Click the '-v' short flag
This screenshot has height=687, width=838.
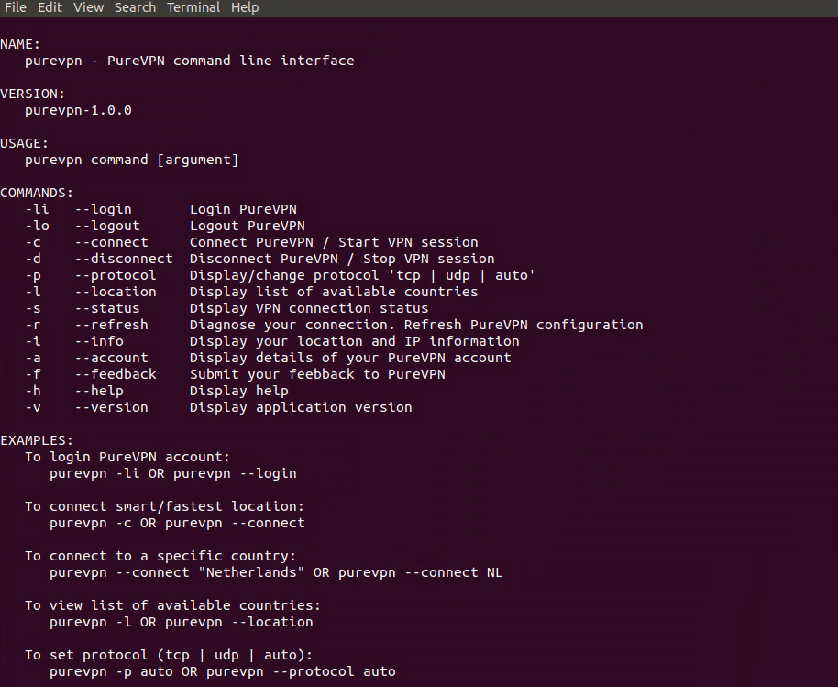click(x=33, y=407)
